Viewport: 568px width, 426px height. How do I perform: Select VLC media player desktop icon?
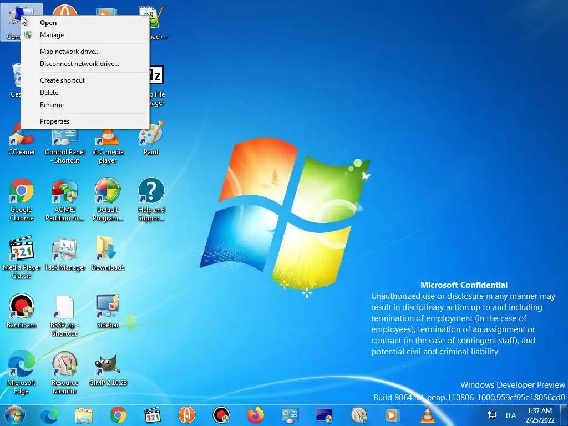pos(108,146)
